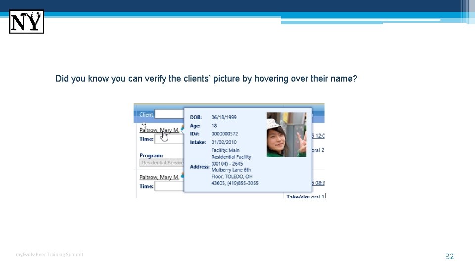475x267 pixels.
Task: Click the date link ending in 12:0
Action: [x=318, y=135]
